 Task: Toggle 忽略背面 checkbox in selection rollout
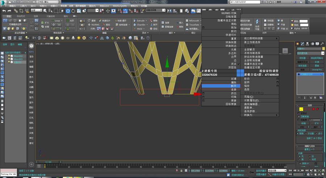299,117
